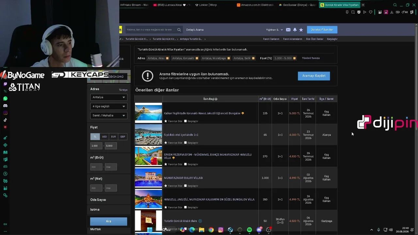Image resolution: width=418 pixels, height=235 pixels.
Task: Open Instagram from the taskbar
Action: (221, 230)
